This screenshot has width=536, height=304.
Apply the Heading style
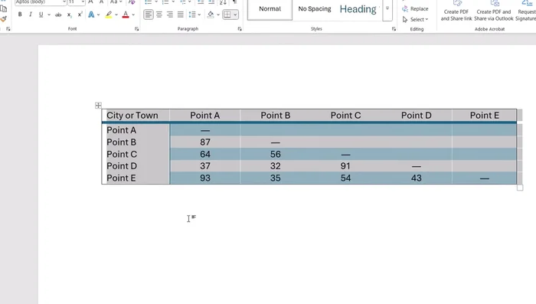coord(358,9)
